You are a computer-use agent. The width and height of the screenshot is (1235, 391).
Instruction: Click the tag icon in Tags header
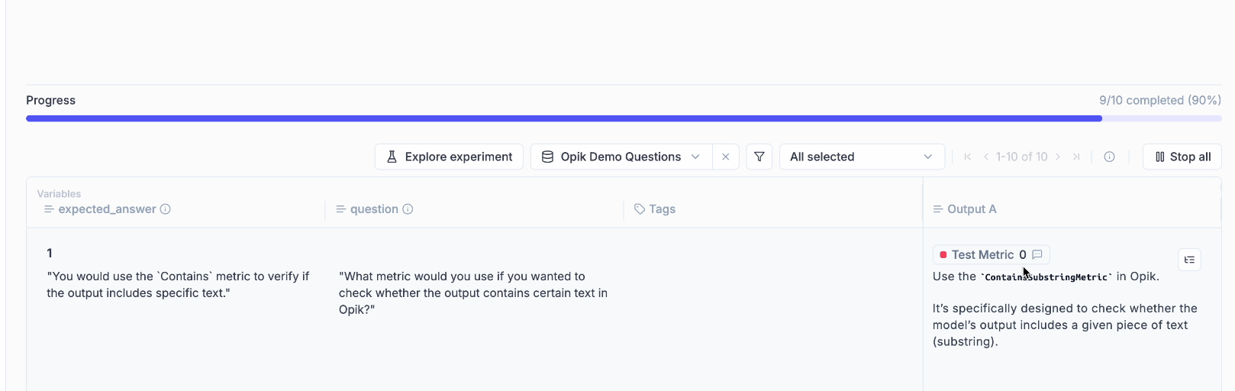click(x=640, y=209)
